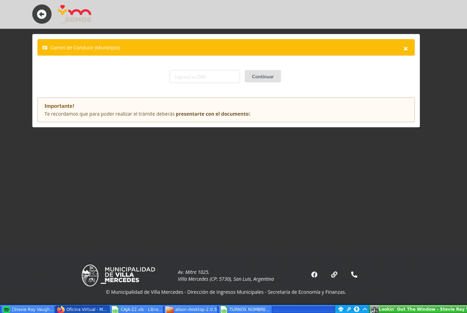The width and height of the screenshot is (467, 313).
Task: Click the Continuar button
Action: pyautogui.click(x=263, y=76)
